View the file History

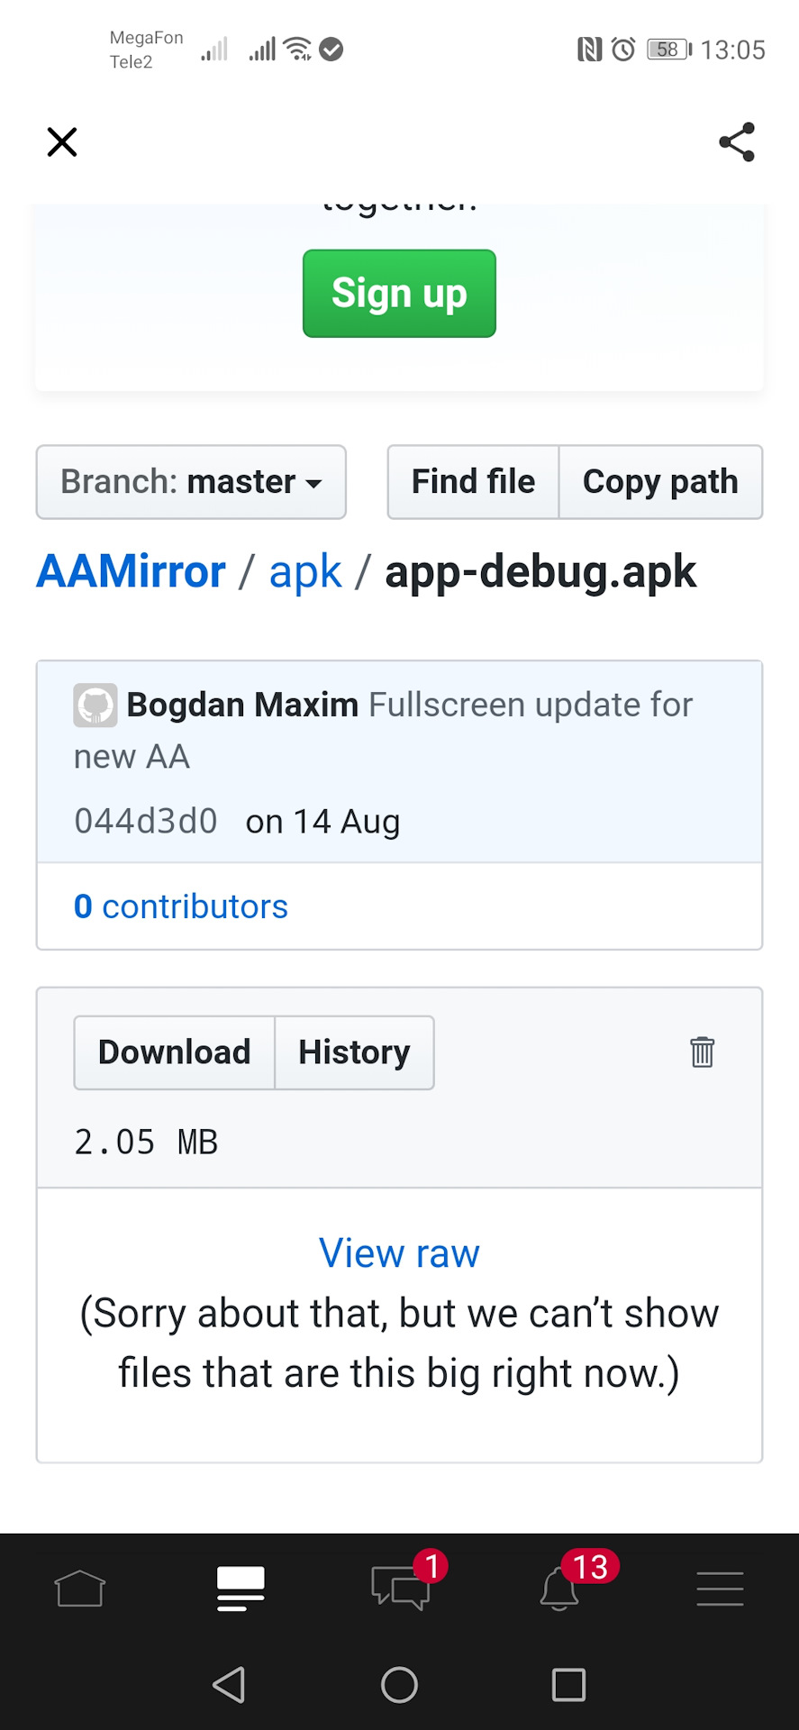(x=354, y=1052)
